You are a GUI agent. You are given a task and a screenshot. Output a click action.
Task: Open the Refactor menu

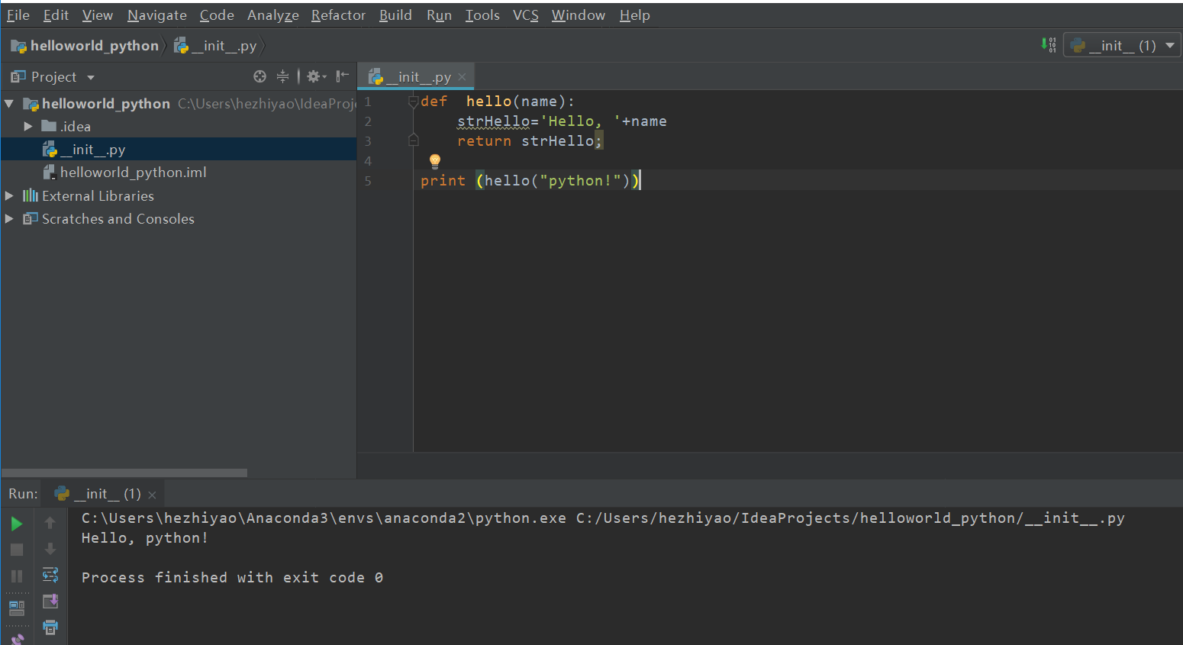pos(338,15)
